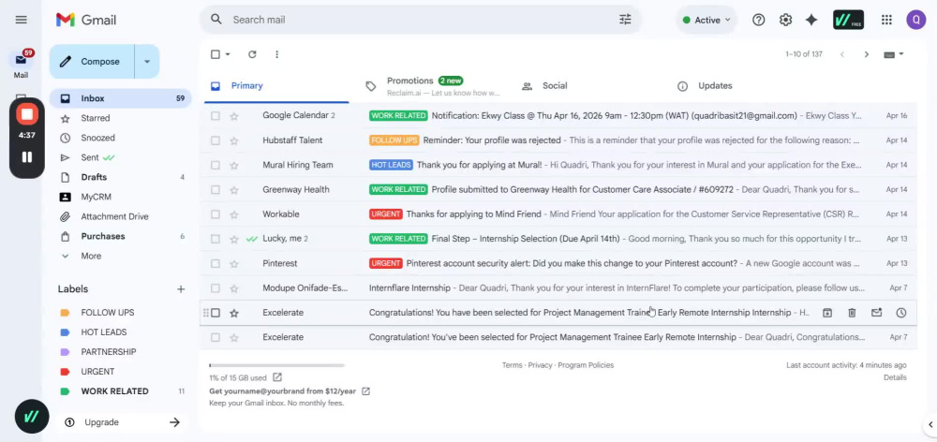The image size is (937, 442).
Task: Open the Purchases folder
Action: coord(103,237)
